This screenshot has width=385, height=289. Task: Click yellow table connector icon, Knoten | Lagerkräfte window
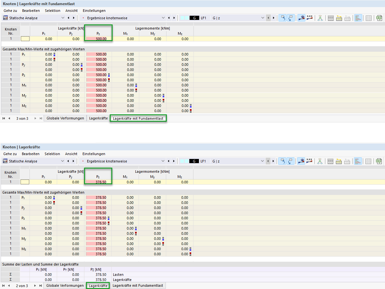(x=339, y=161)
